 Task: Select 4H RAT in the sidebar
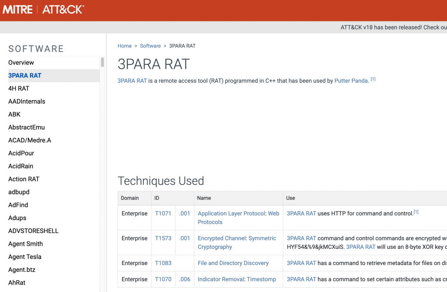pos(19,88)
